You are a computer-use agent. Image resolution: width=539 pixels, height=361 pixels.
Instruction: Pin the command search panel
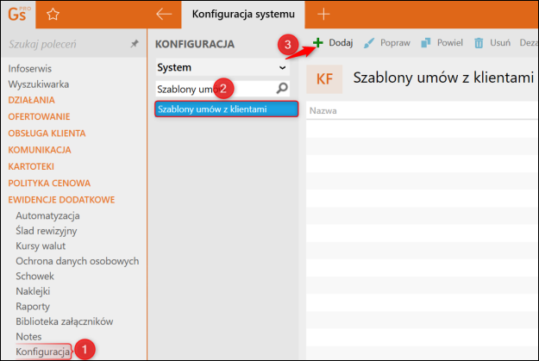[x=135, y=43]
